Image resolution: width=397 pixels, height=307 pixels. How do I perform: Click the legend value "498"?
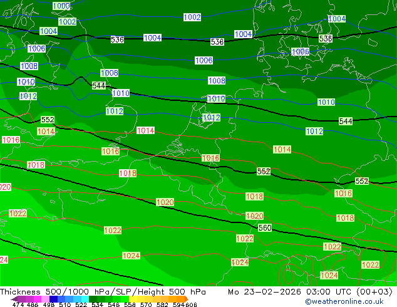pos(49,304)
